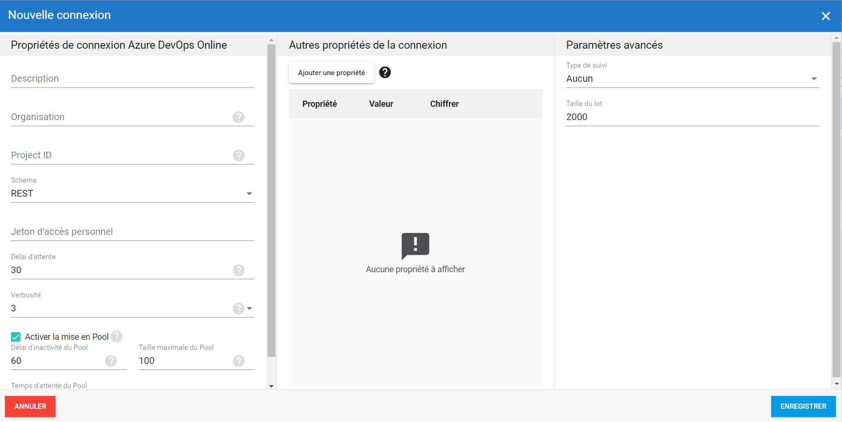Click the red ANNULER button
This screenshot has height=422, width=842.
30,406
